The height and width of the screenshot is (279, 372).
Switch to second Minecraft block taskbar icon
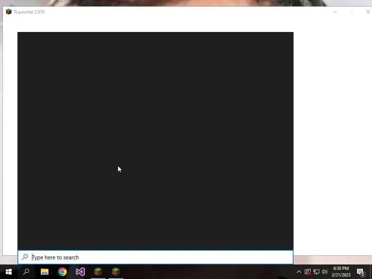pyautogui.click(x=116, y=272)
